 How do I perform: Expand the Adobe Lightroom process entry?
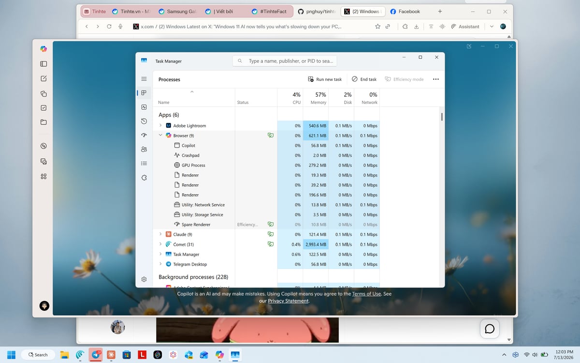[160, 125]
